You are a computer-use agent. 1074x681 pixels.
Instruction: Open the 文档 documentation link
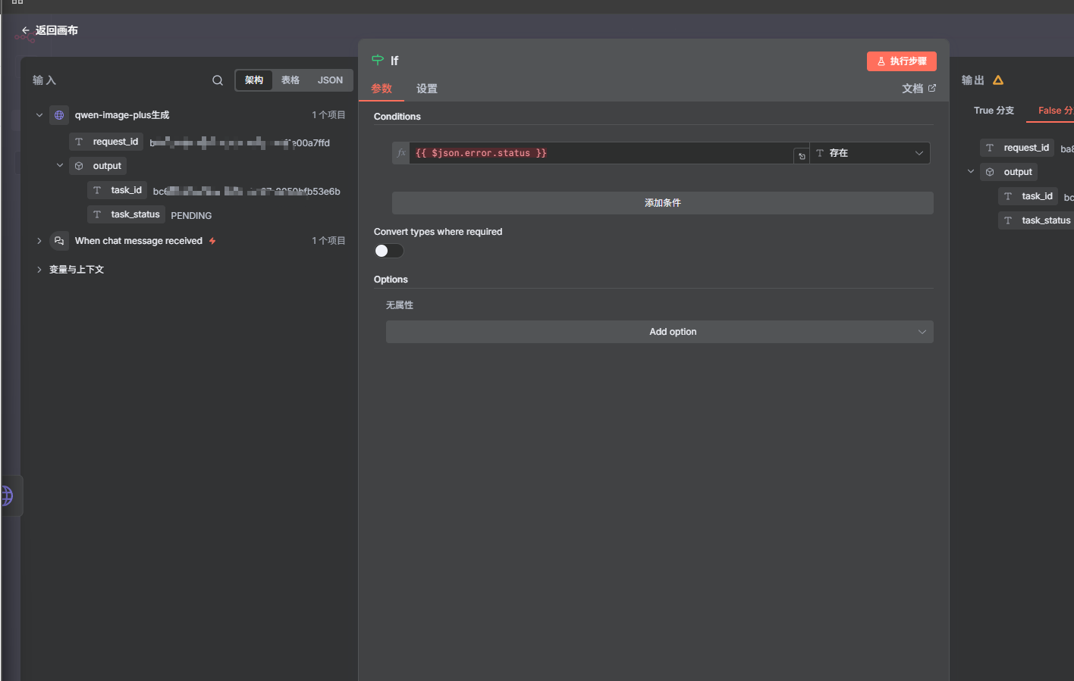coord(919,89)
